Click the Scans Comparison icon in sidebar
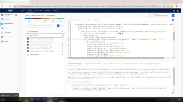The height and width of the screenshot is (102, 183). [2, 37]
